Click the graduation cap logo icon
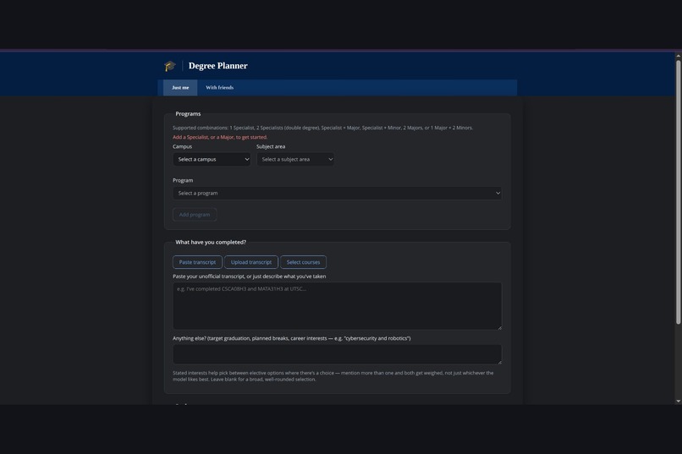682x454 pixels. pos(169,66)
